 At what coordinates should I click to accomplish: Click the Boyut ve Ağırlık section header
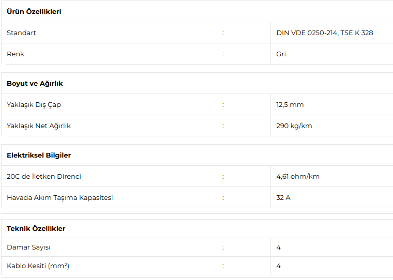tap(35, 83)
